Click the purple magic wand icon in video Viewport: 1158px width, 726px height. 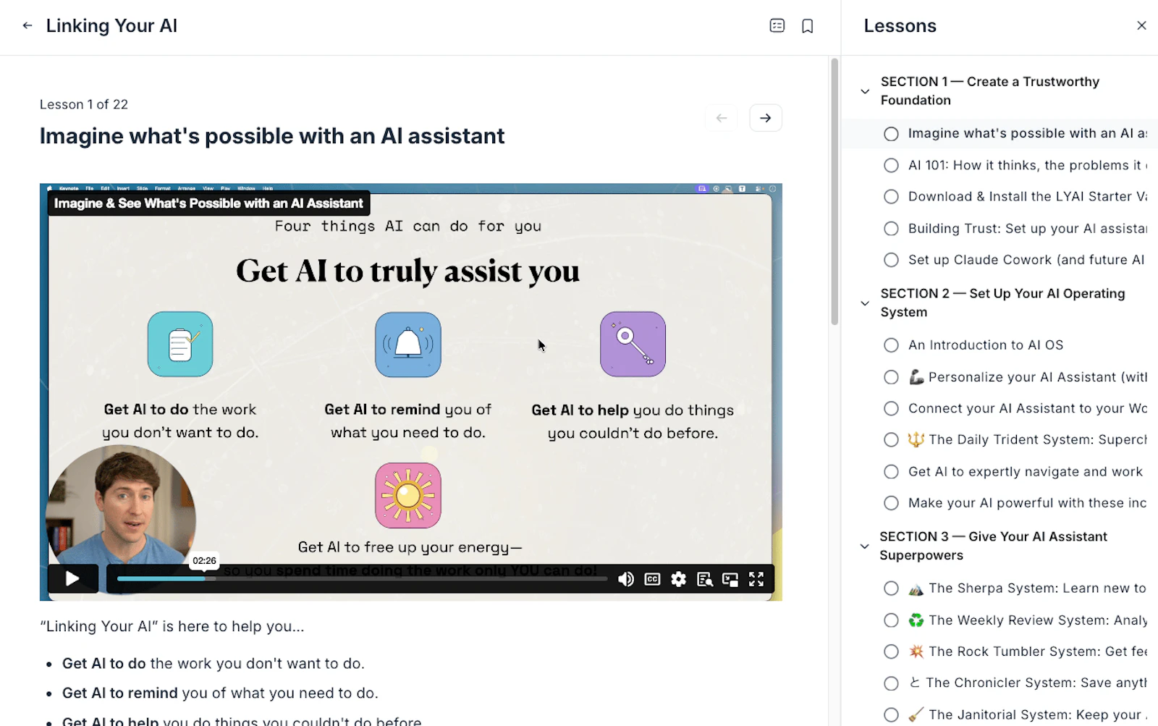pyautogui.click(x=633, y=345)
